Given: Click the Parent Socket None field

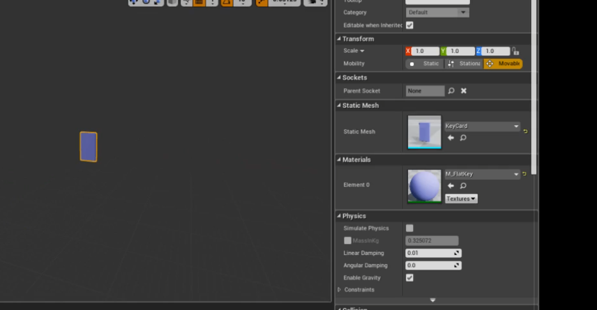Looking at the screenshot, I should (x=425, y=91).
